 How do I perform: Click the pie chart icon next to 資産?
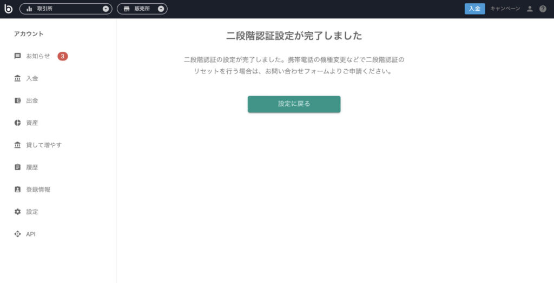click(x=17, y=123)
